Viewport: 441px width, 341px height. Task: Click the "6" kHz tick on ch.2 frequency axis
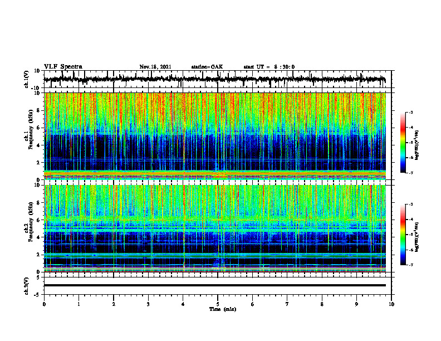point(39,220)
